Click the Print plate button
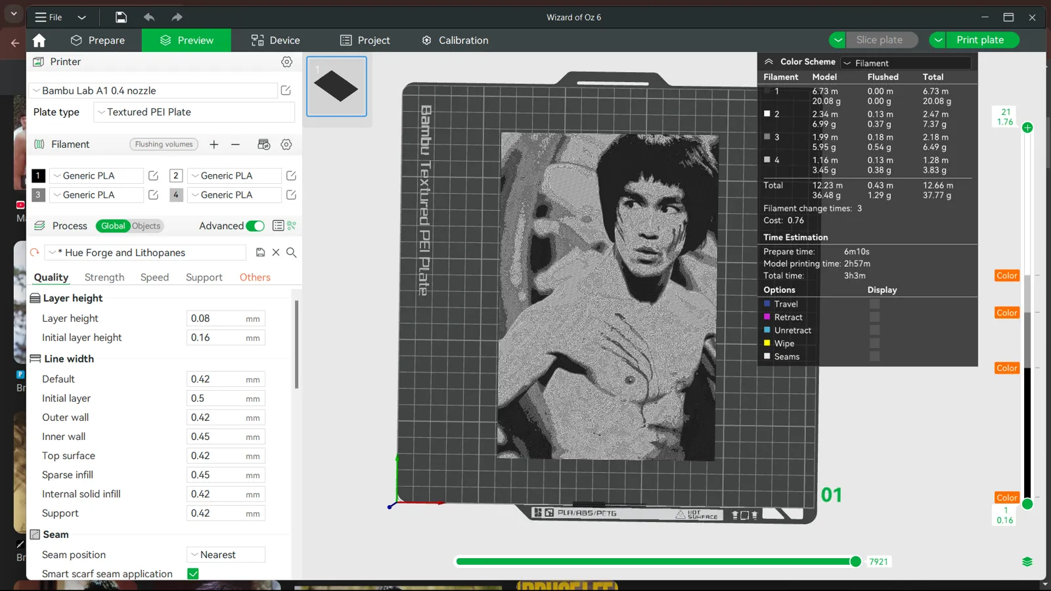Screen dimensions: 1051x591 [x=980, y=40]
